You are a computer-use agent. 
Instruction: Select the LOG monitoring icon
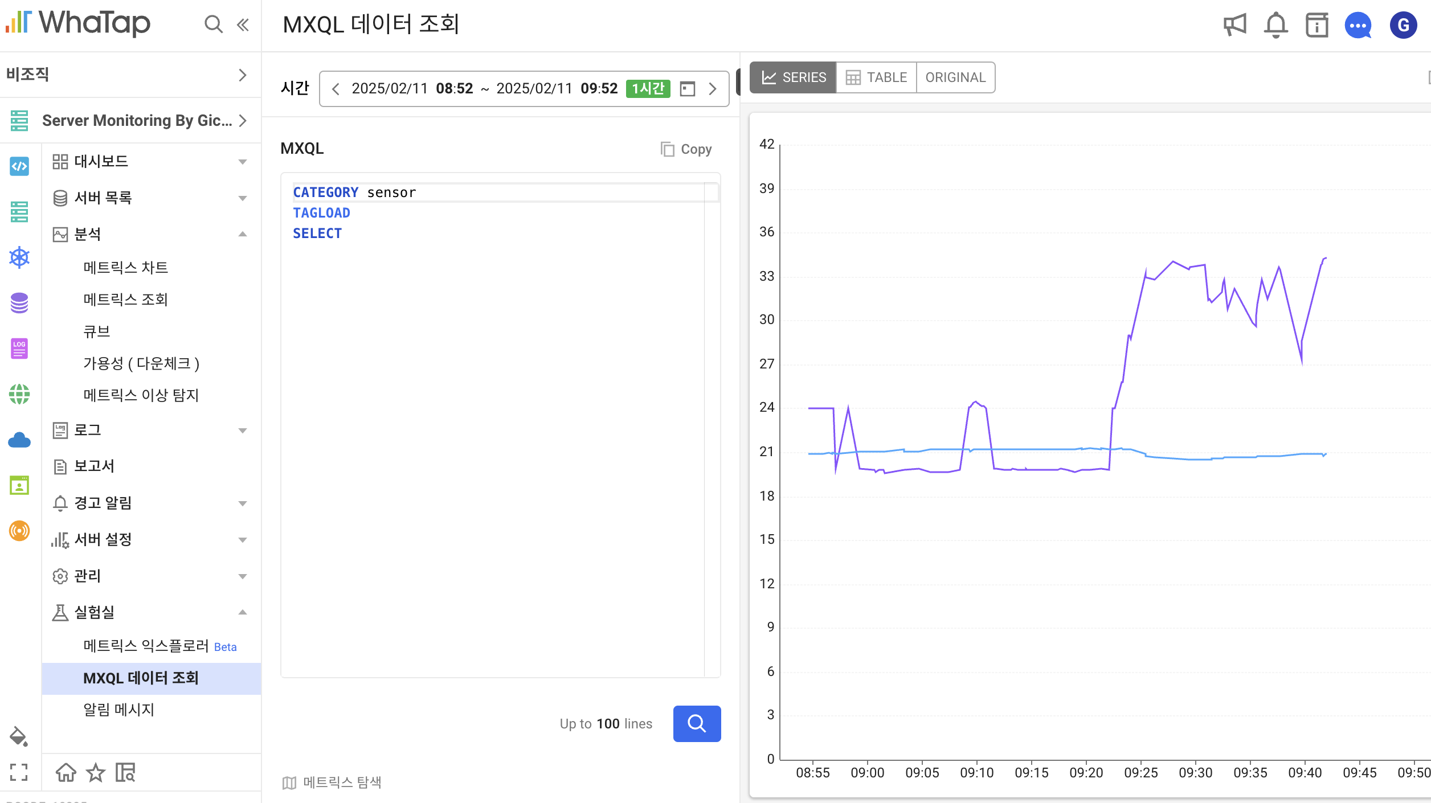(x=19, y=349)
